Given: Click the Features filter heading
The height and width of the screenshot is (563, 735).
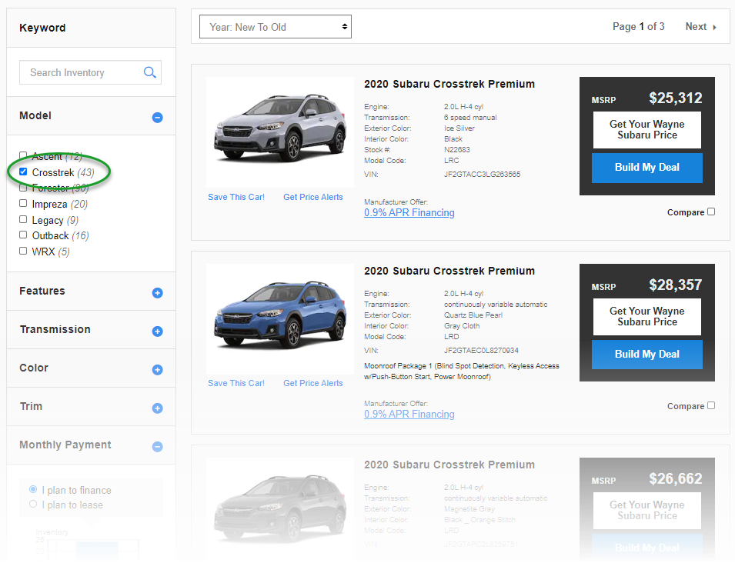Looking at the screenshot, I should [42, 291].
